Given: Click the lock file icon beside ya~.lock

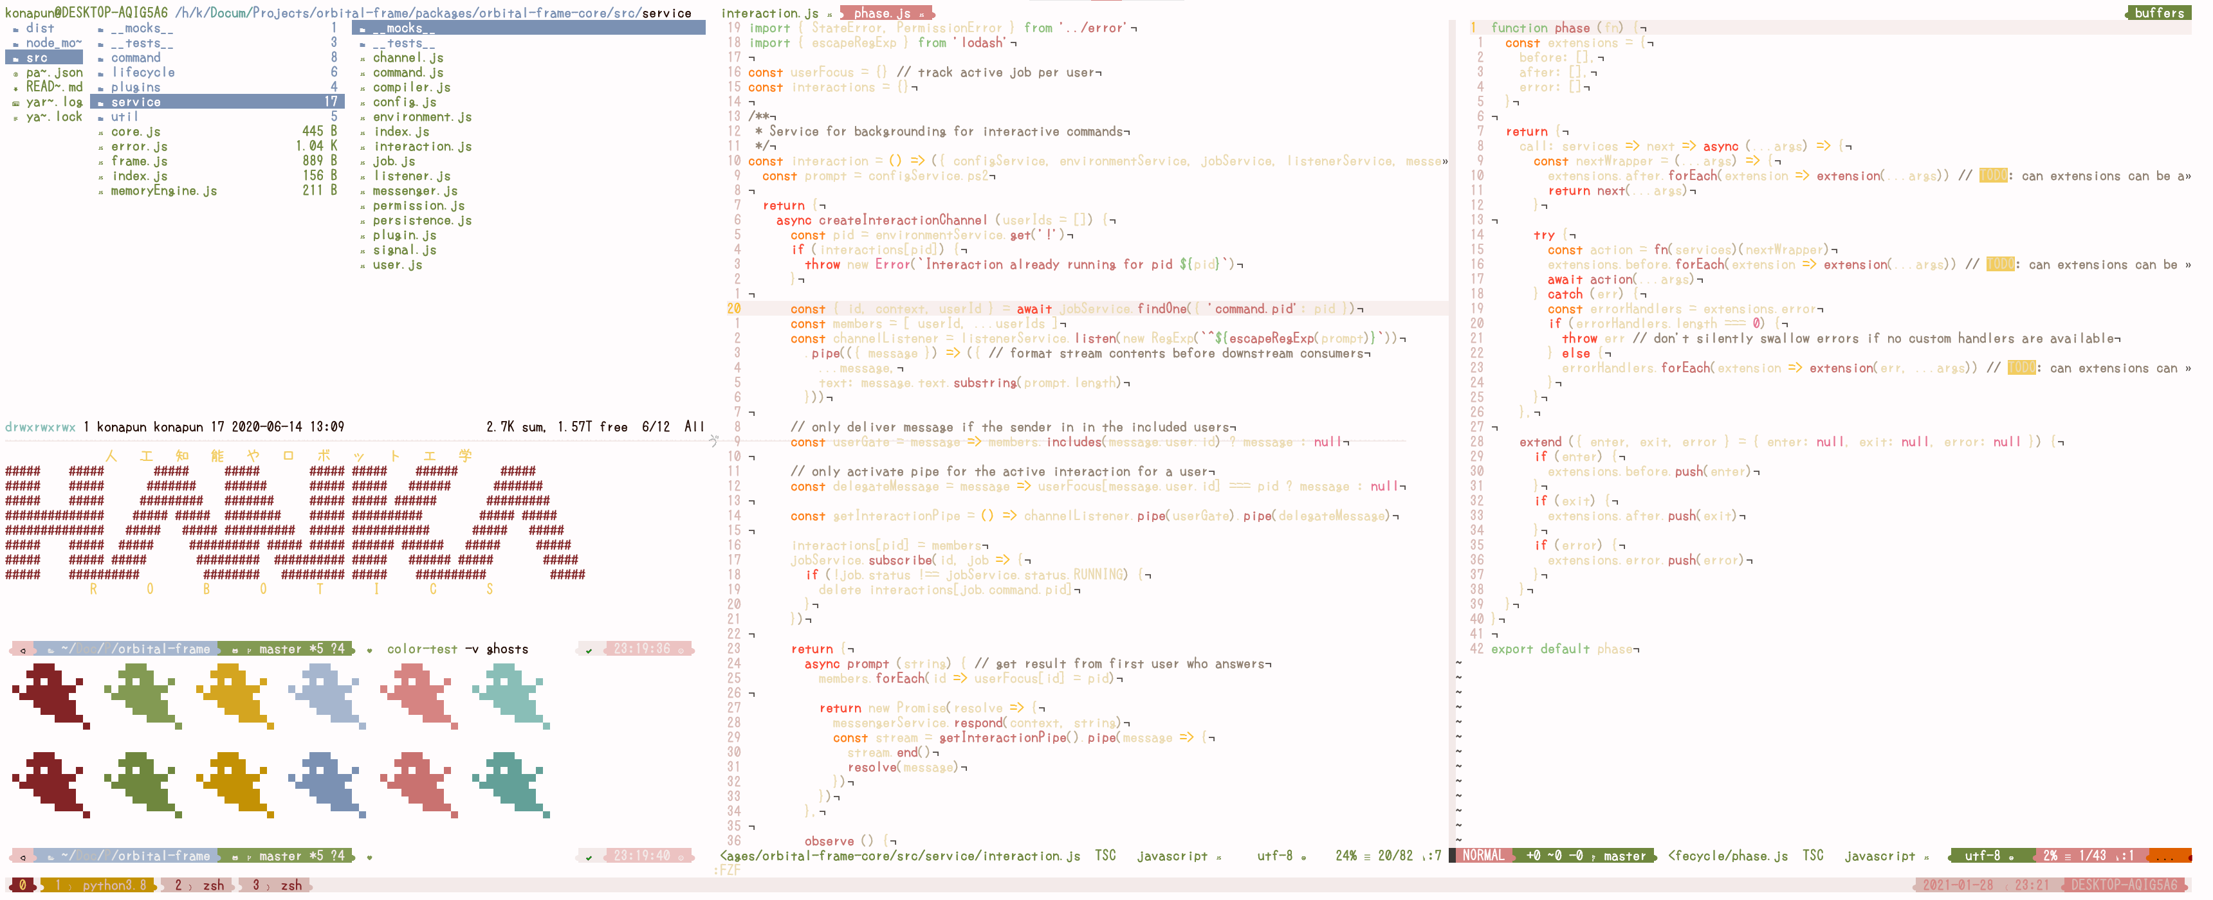Looking at the screenshot, I should 15,118.
